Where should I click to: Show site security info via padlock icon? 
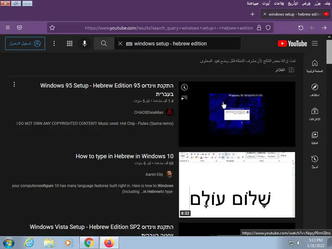tap(259, 28)
